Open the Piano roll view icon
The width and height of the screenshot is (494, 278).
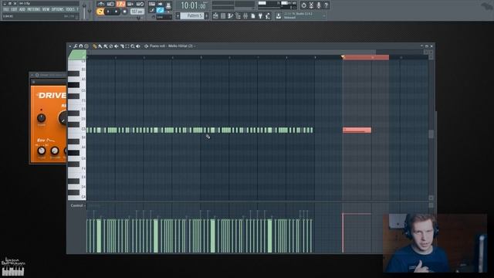pyautogui.click(x=230, y=15)
